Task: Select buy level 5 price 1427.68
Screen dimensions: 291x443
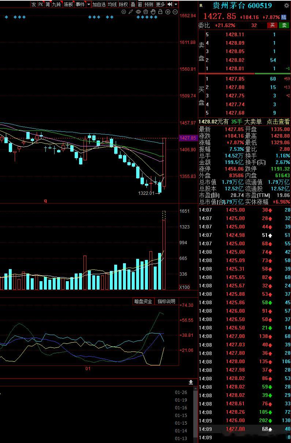Action: point(235,113)
